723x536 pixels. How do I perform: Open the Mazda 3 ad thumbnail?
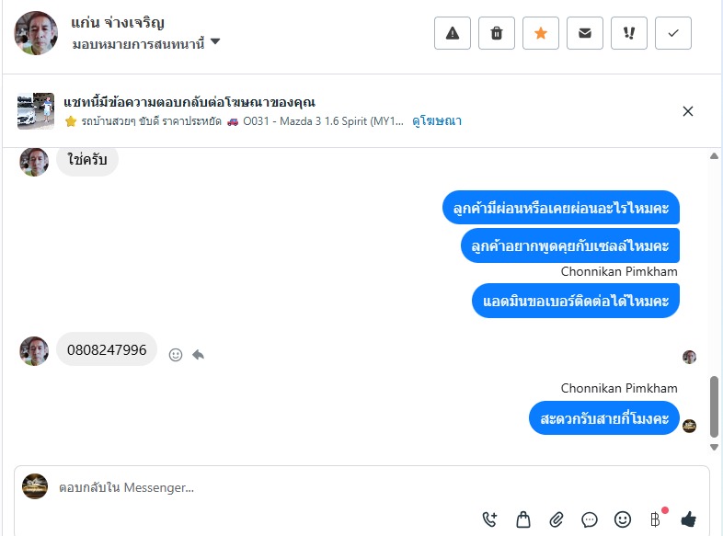pos(36,111)
